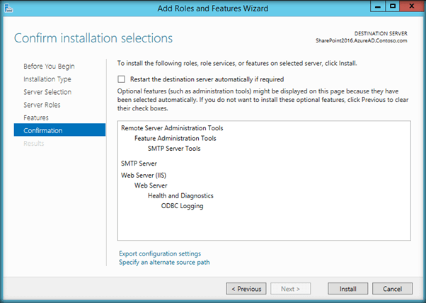Click the wizard icon in title bar

pyautogui.click(x=9, y=8)
